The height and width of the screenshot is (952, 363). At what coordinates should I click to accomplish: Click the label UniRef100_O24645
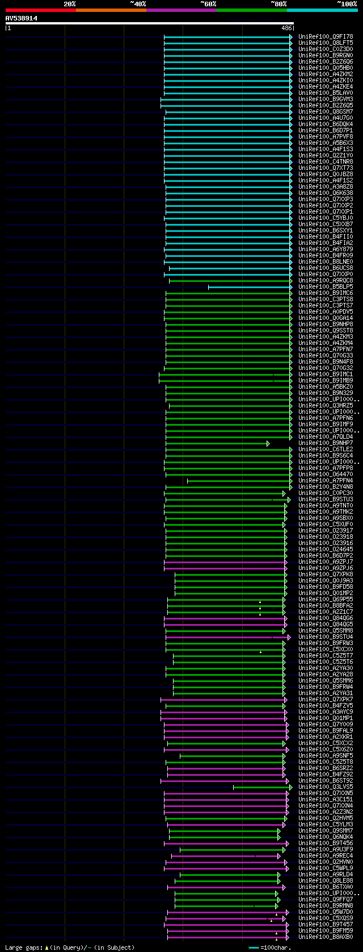[x=326, y=550]
